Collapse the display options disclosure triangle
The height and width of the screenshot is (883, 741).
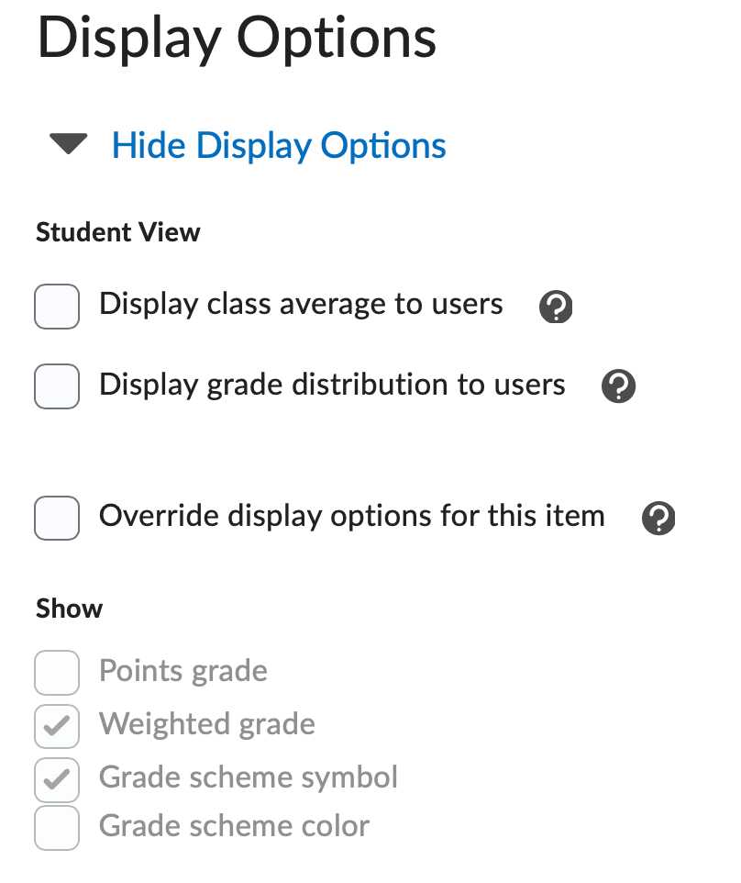coord(68,144)
